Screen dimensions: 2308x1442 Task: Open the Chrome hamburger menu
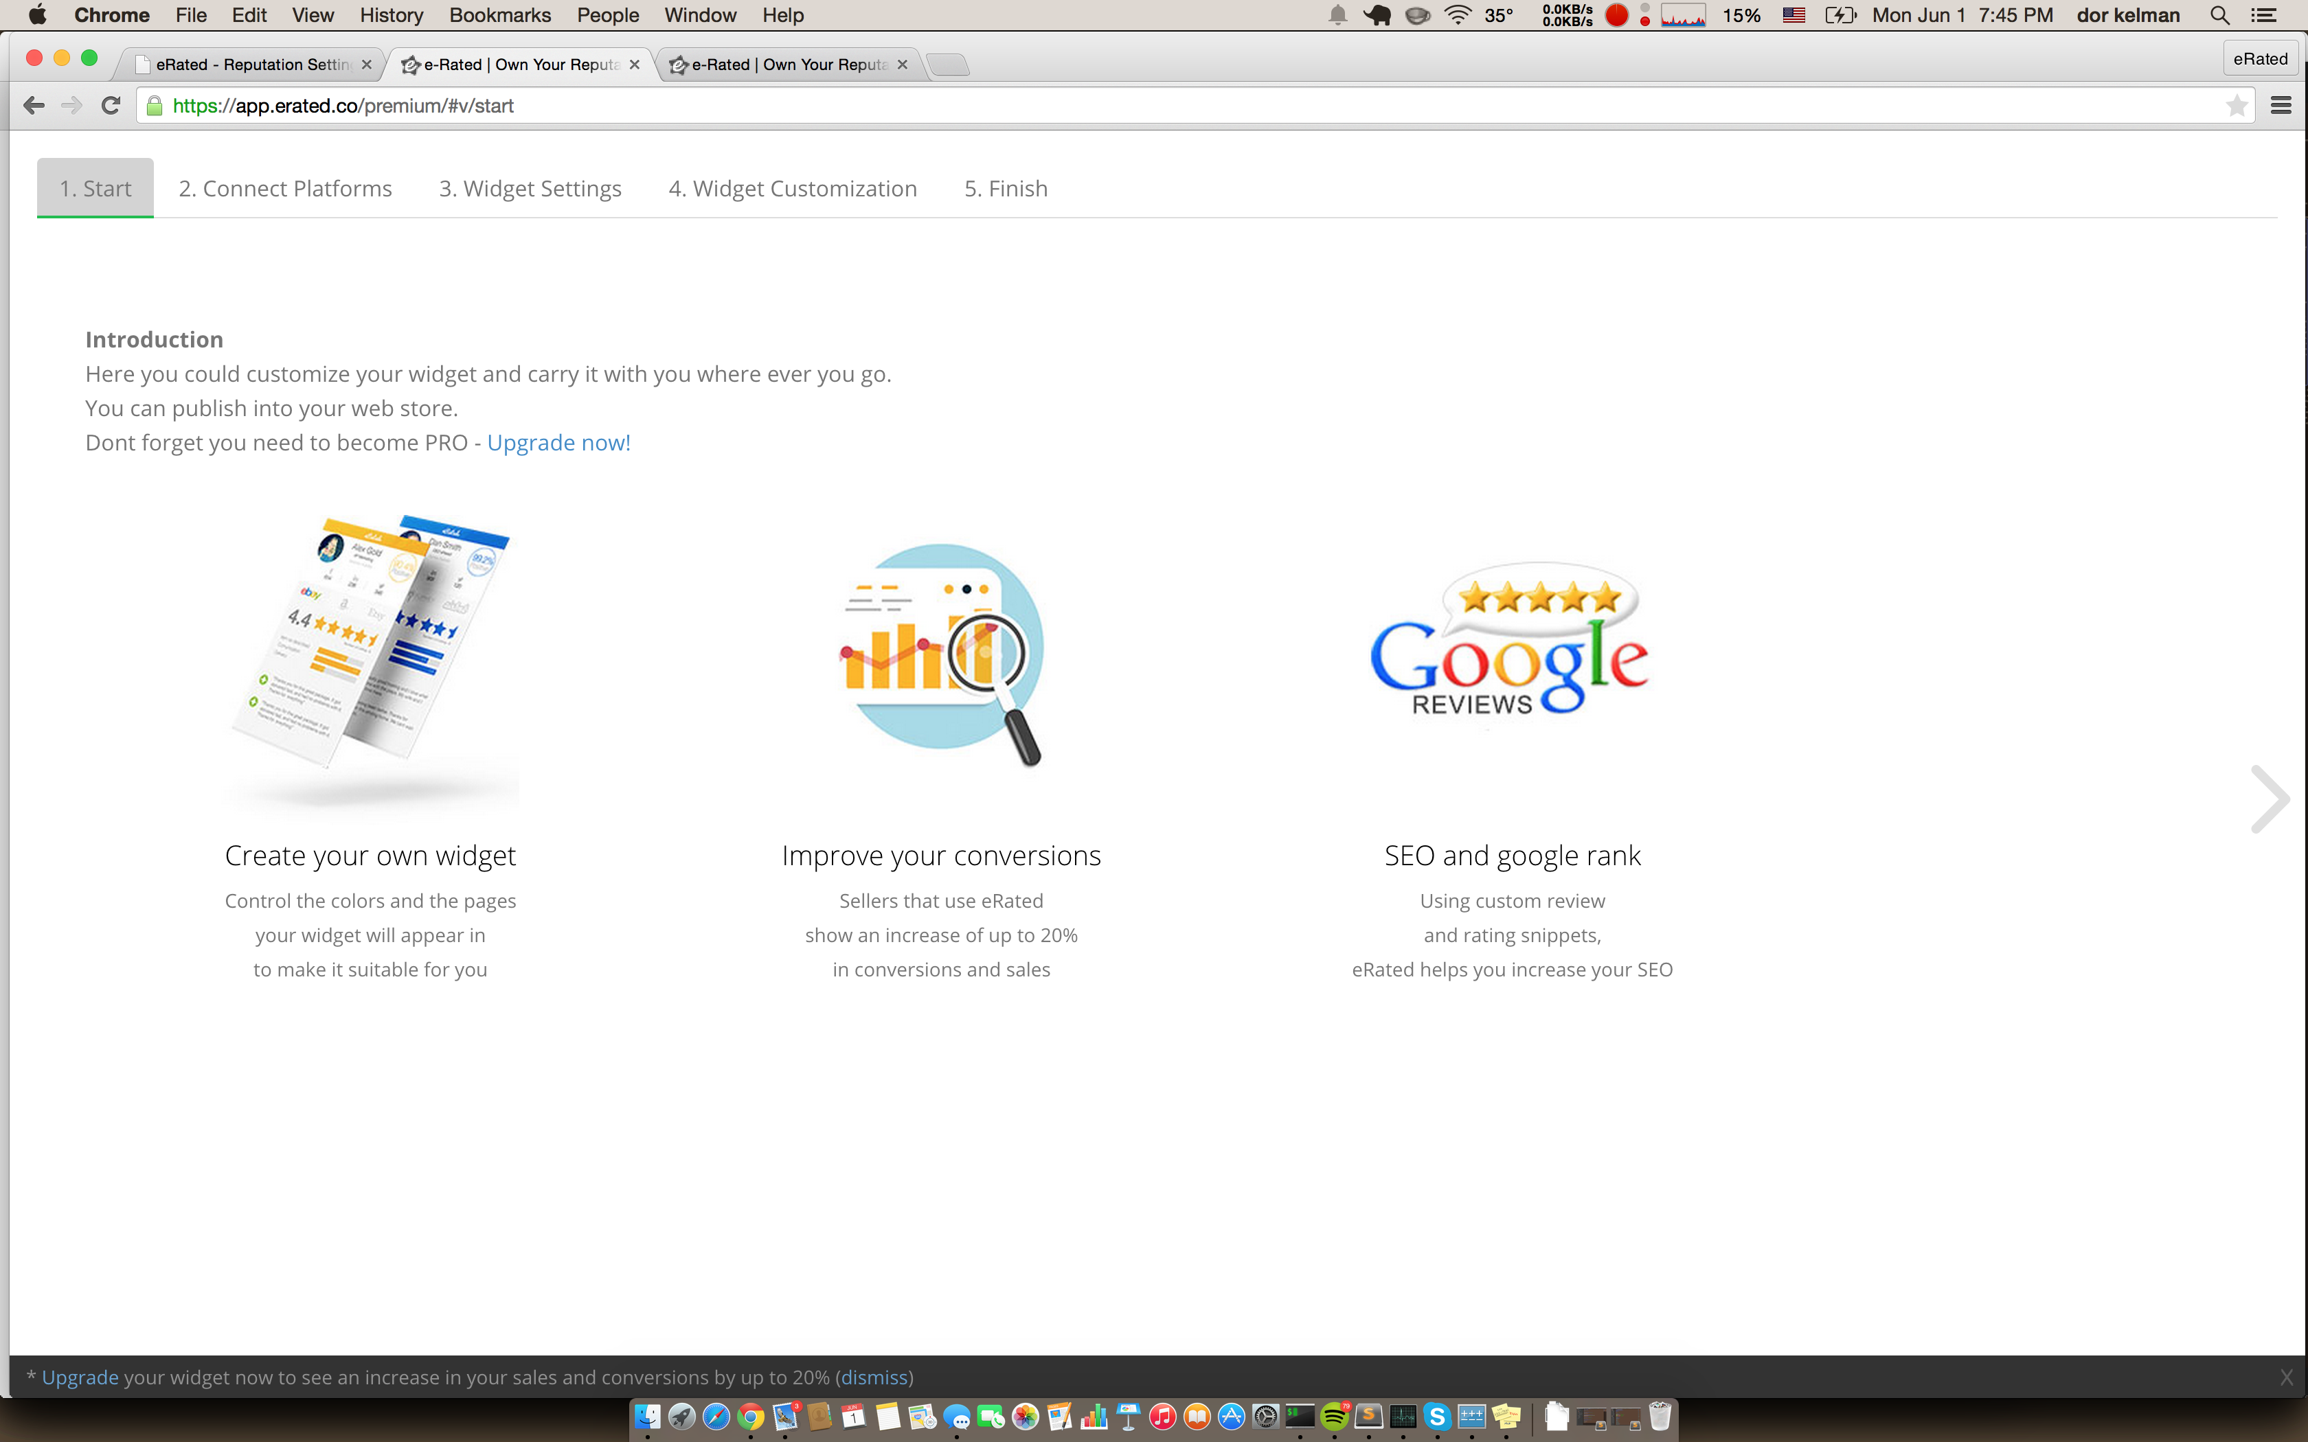2281,106
